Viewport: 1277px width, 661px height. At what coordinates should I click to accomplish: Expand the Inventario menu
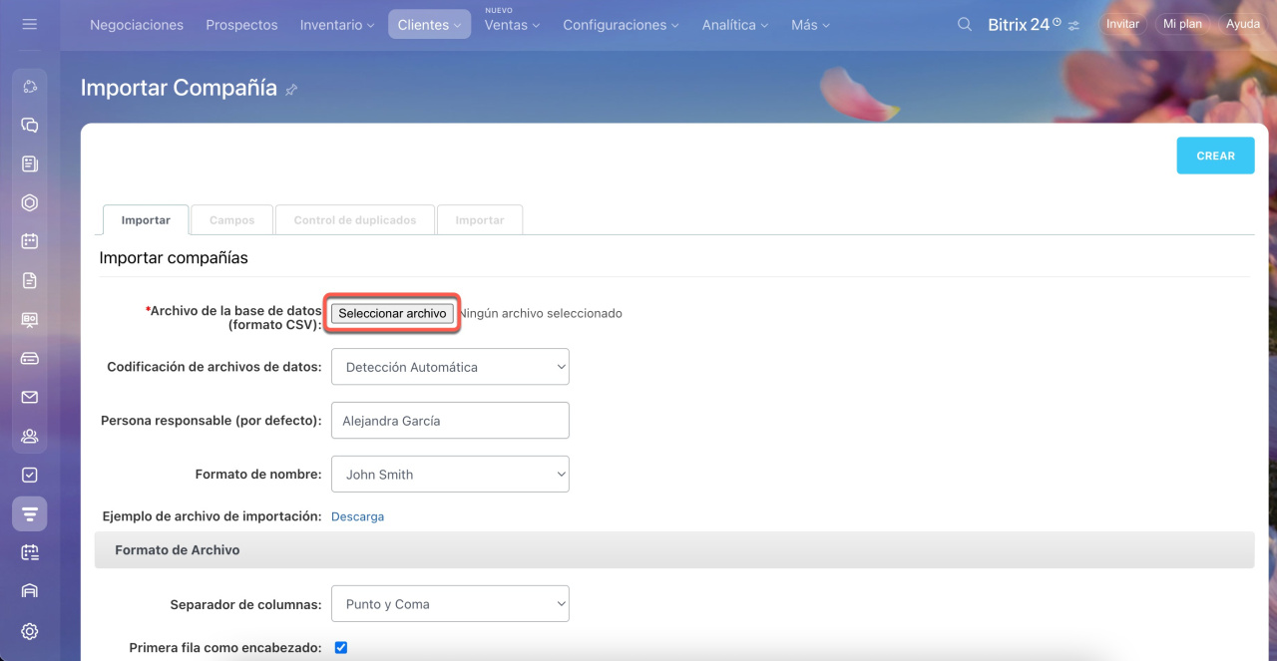(337, 25)
